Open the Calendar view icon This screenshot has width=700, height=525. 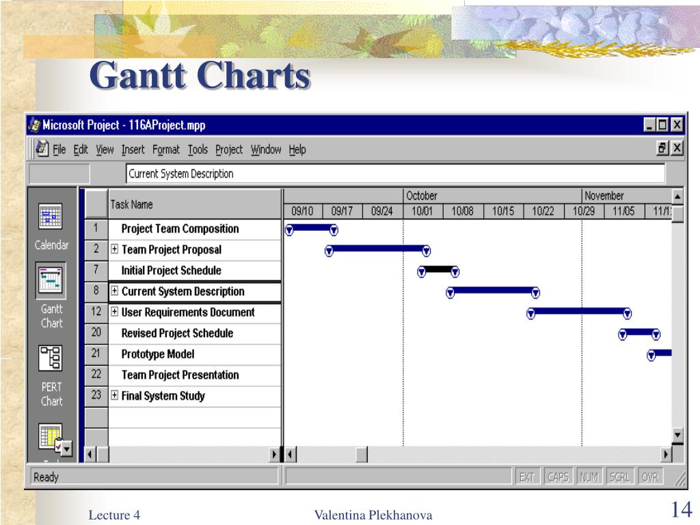[51, 217]
